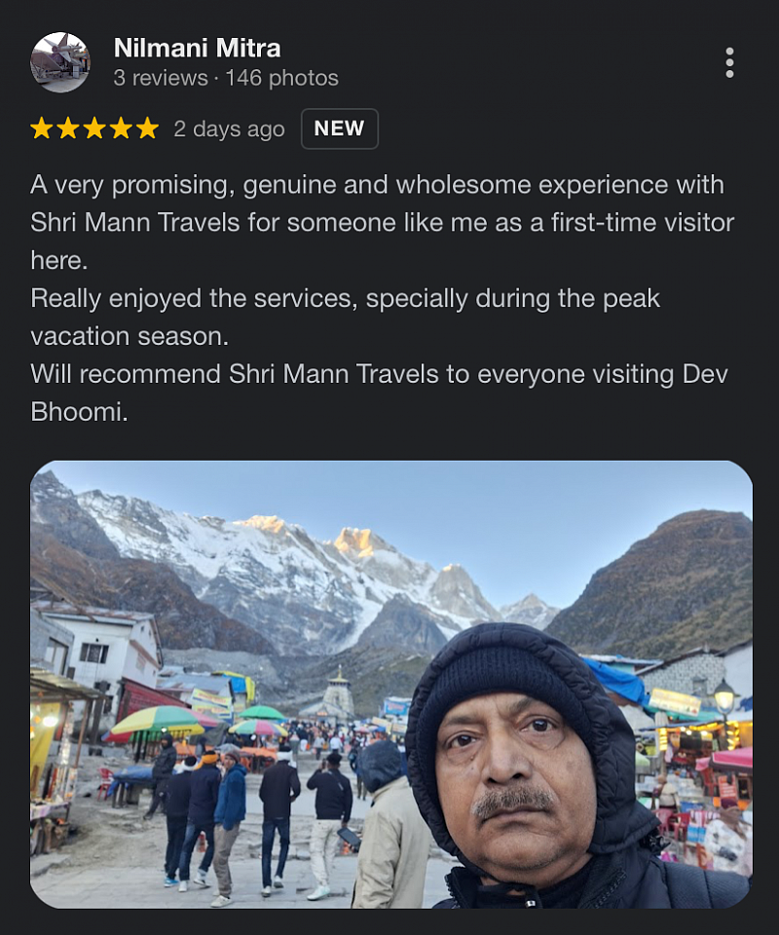Click the third yellow rating star
Viewport: 779px width, 935px height.
click(94, 129)
